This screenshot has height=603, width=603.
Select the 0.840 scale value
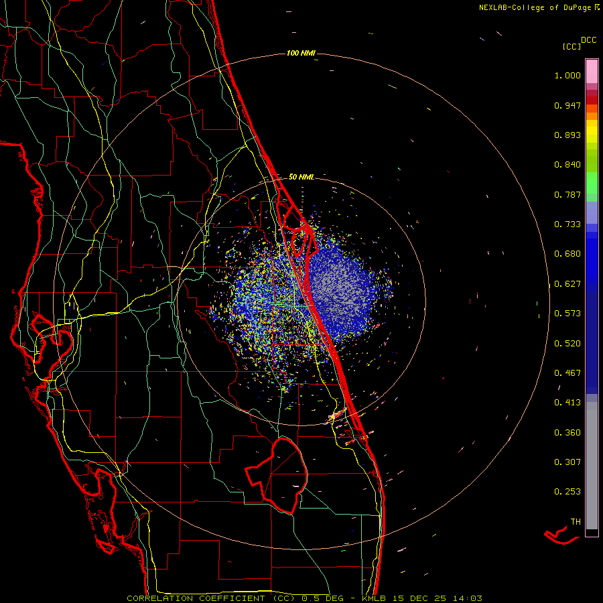click(x=567, y=165)
